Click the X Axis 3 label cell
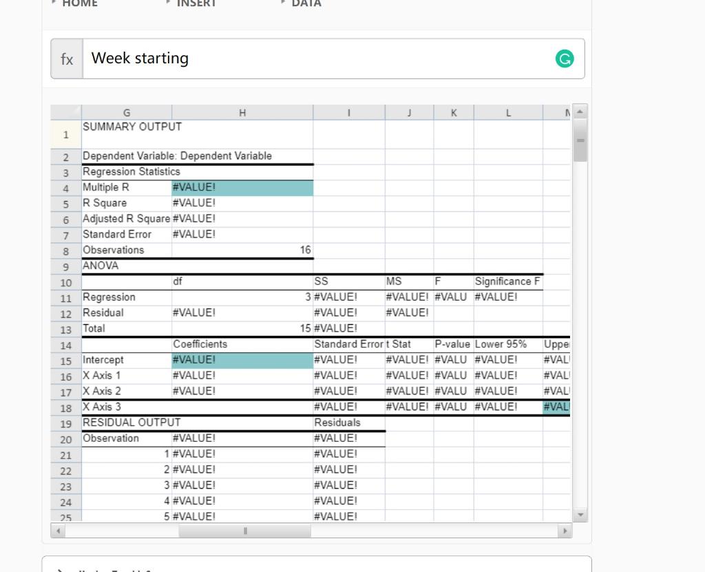 coord(127,407)
